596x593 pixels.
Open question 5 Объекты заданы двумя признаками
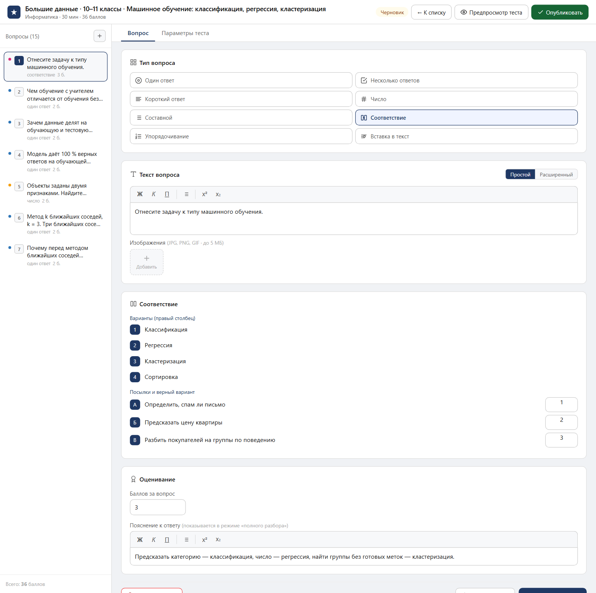(56, 193)
